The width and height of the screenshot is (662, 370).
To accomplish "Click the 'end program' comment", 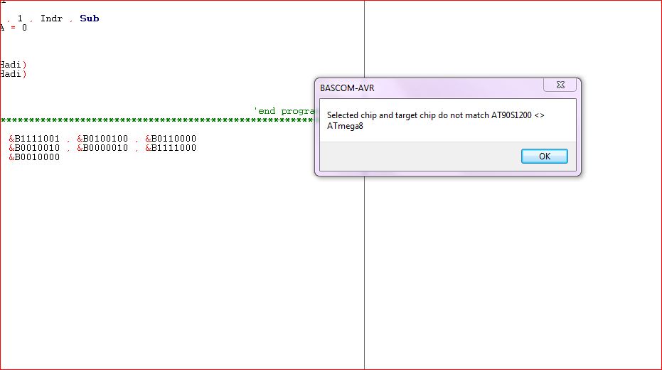I will click(x=284, y=111).
